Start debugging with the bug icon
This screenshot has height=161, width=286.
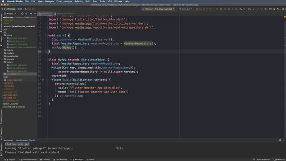pos(221,9)
